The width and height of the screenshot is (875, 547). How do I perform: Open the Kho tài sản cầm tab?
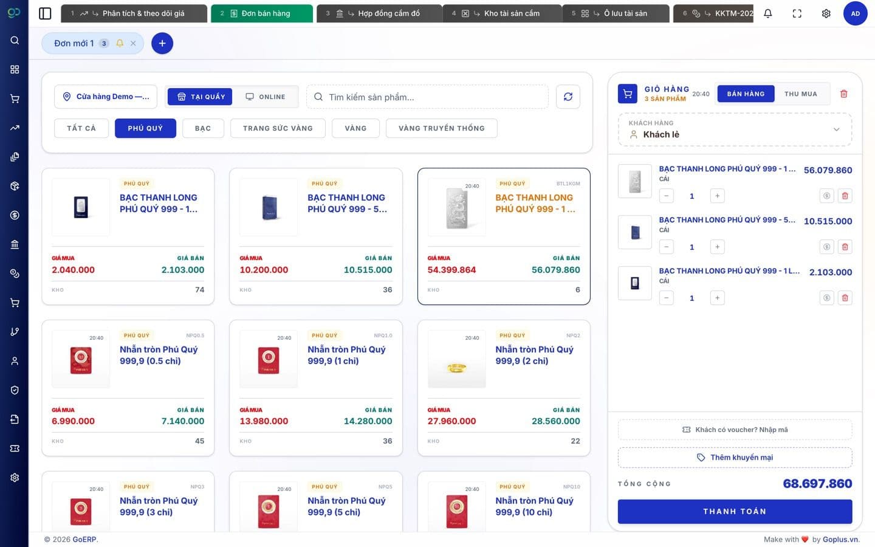tap(502, 13)
